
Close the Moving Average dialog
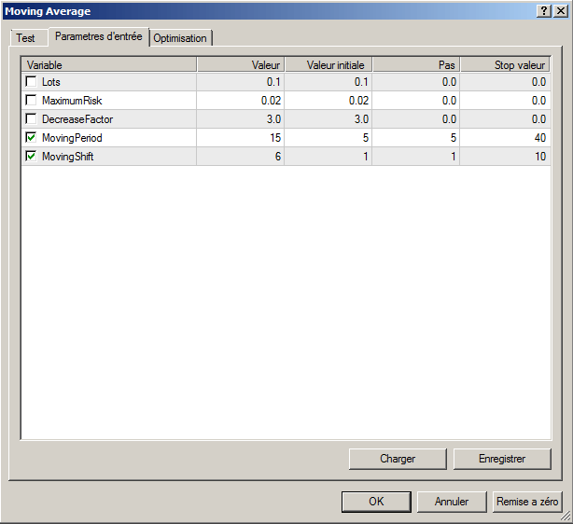pos(560,10)
